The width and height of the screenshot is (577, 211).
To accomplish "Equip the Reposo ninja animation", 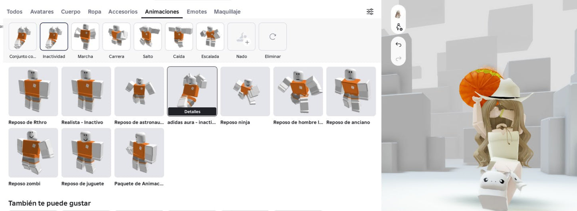I will pos(245,91).
